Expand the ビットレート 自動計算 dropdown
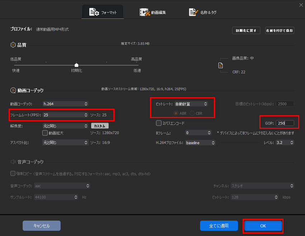 (x=191, y=104)
